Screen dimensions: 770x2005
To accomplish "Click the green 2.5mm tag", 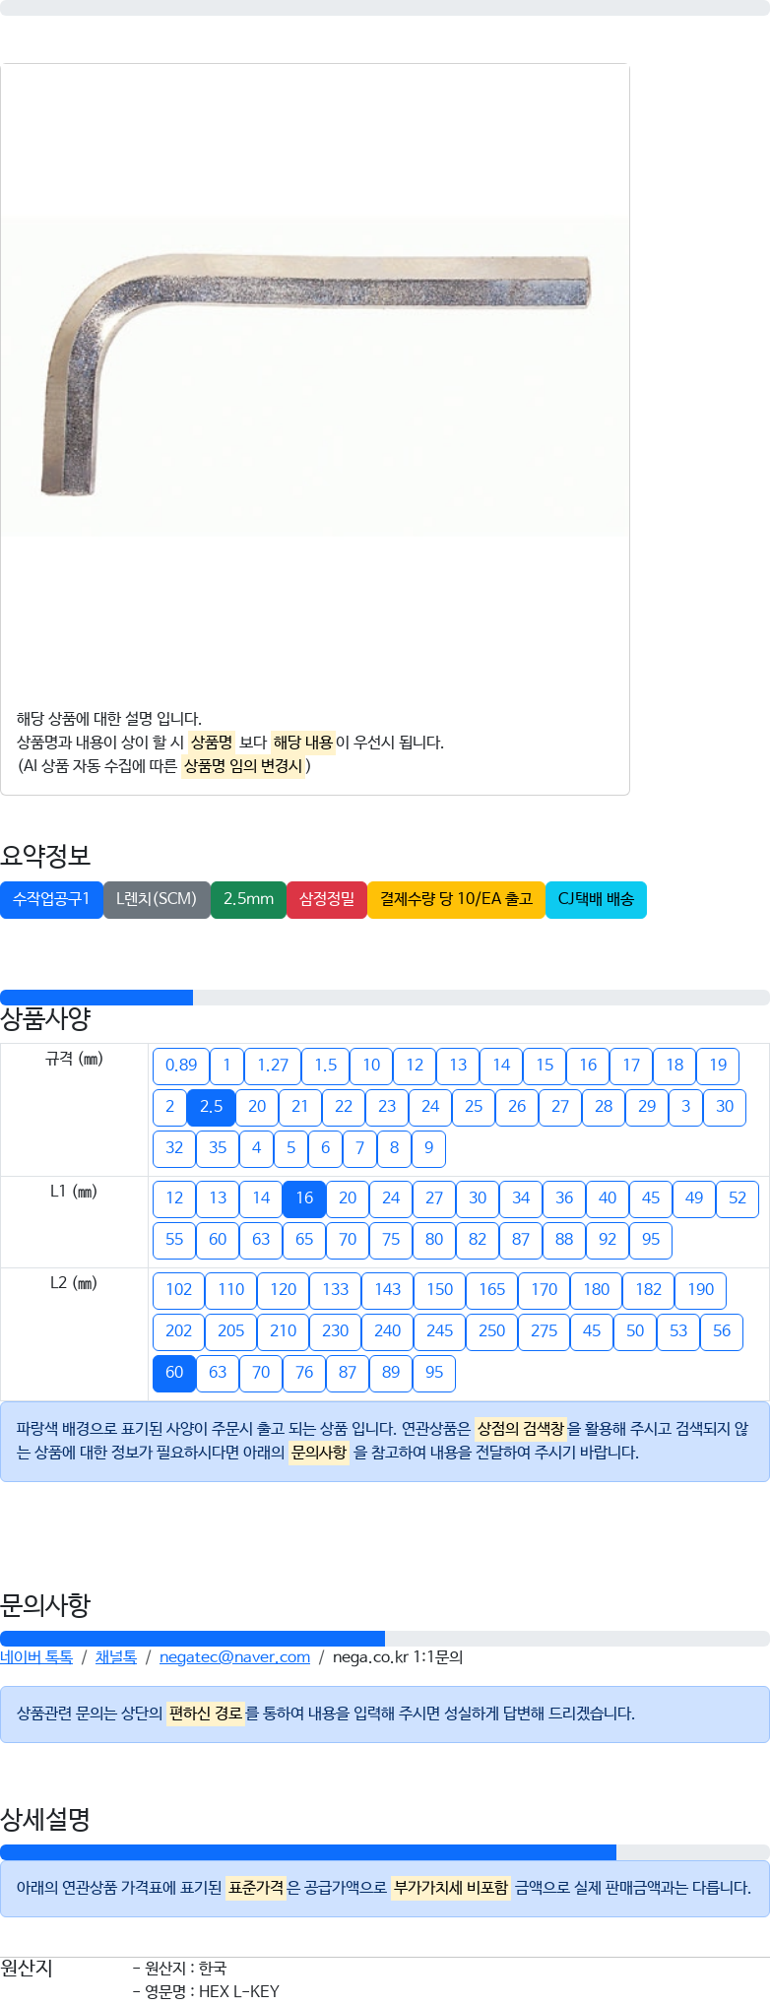I will click(248, 900).
